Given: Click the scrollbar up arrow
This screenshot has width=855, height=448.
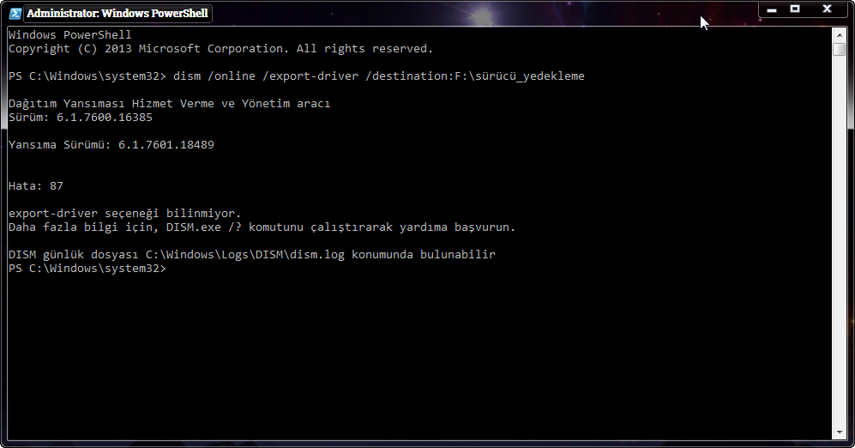Looking at the screenshot, I should point(840,35).
